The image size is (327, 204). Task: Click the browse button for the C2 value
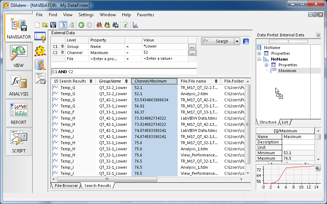click(x=192, y=53)
